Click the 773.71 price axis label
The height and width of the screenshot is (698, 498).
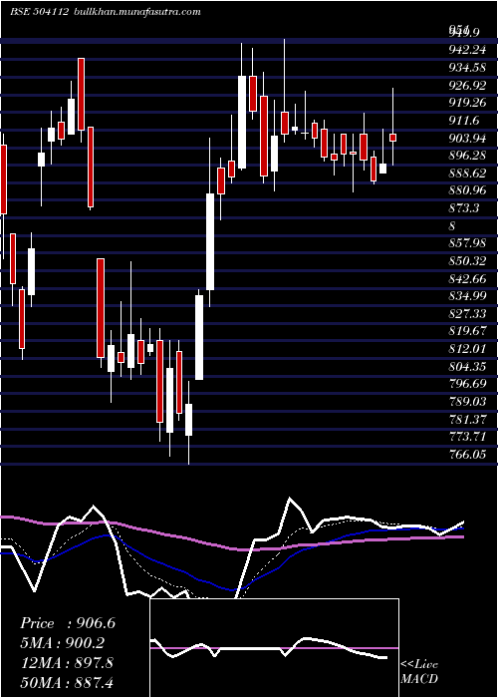pyautogui.click(x=467, y=436)
